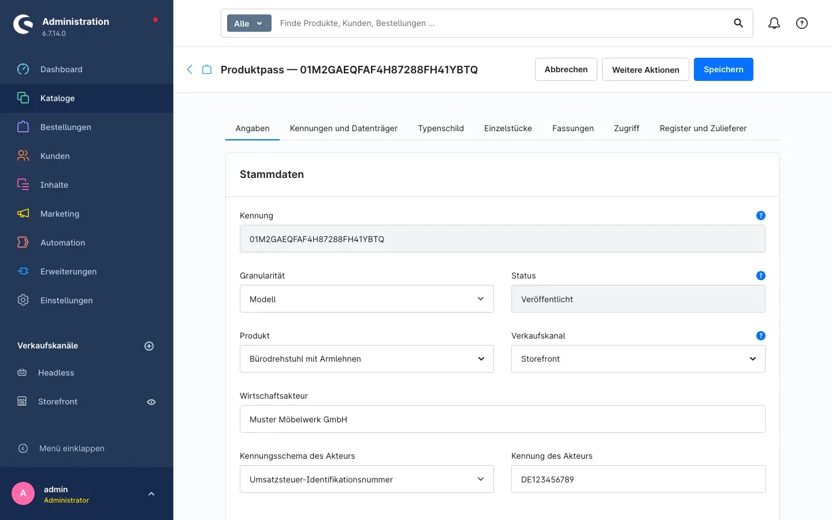Switch to the Typenschild tab
832x520 pixels.
pos(441,128)
